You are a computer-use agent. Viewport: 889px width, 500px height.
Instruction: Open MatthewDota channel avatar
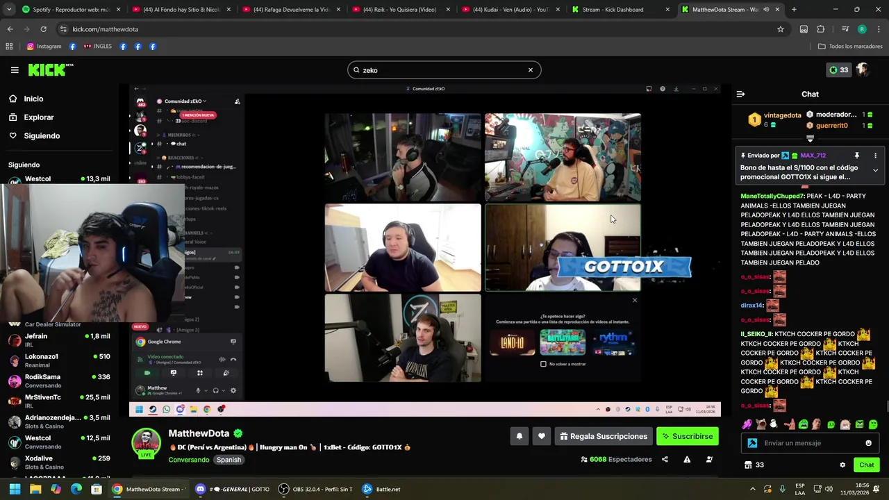[146, 442]
